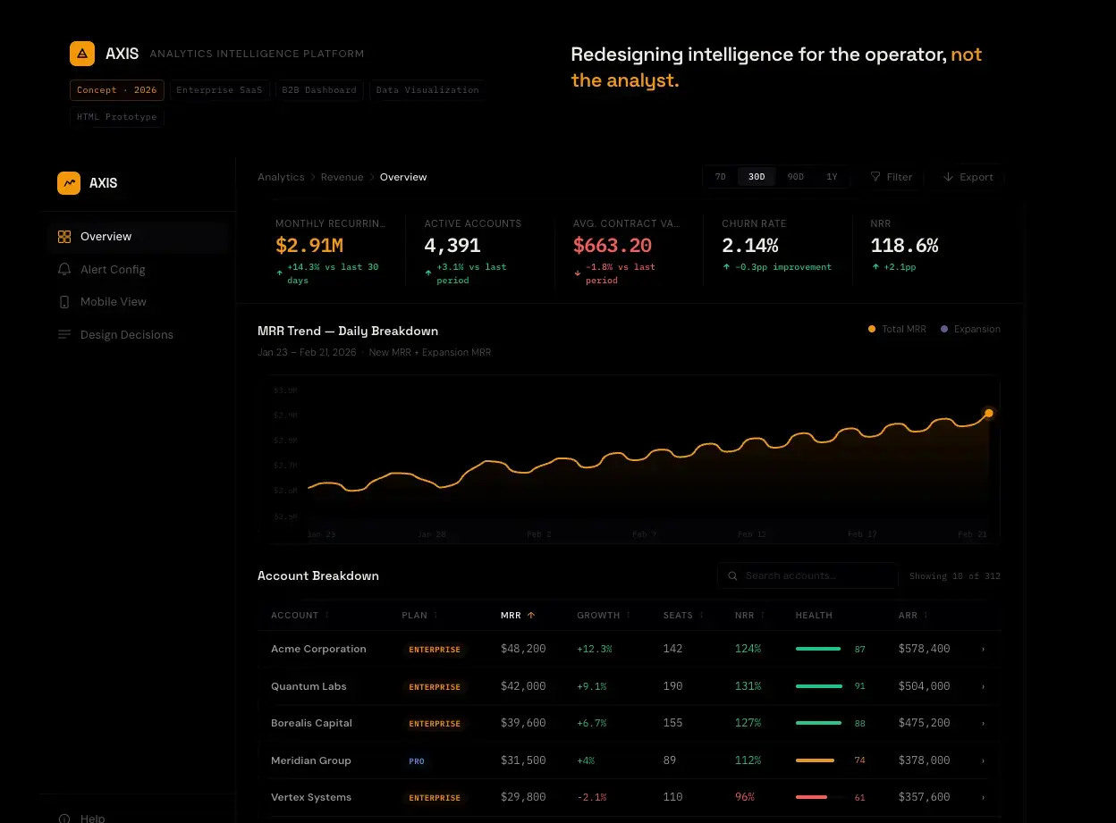
Task: Select the 1Y time range
Action: point(832,177)
